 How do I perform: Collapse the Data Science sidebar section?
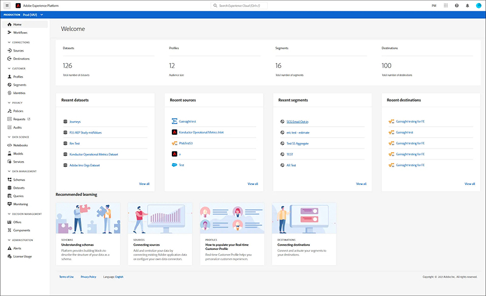[9, 137]
